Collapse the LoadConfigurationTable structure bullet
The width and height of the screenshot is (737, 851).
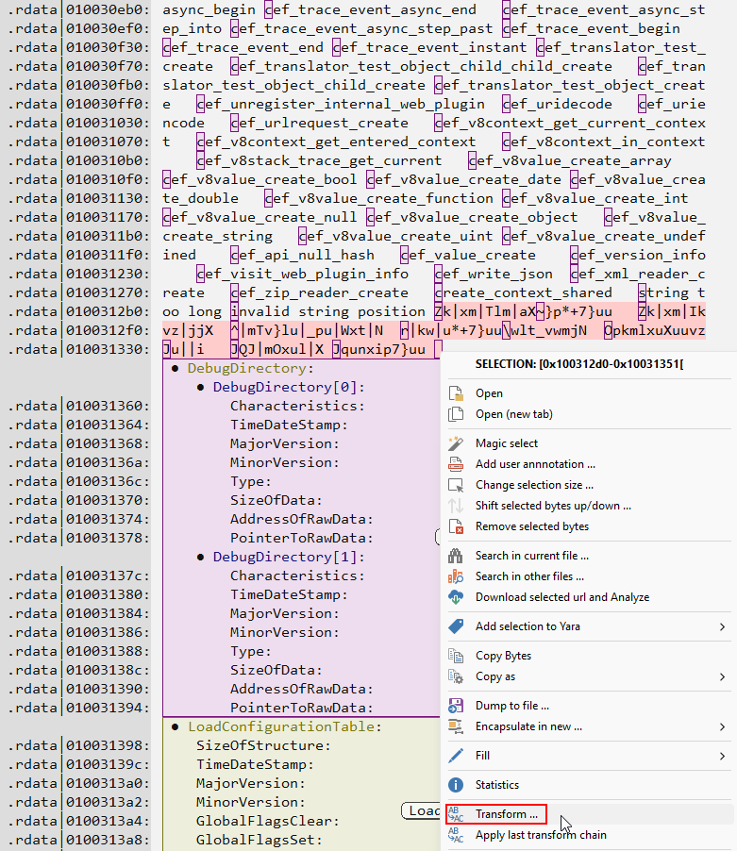pos(176,727)
